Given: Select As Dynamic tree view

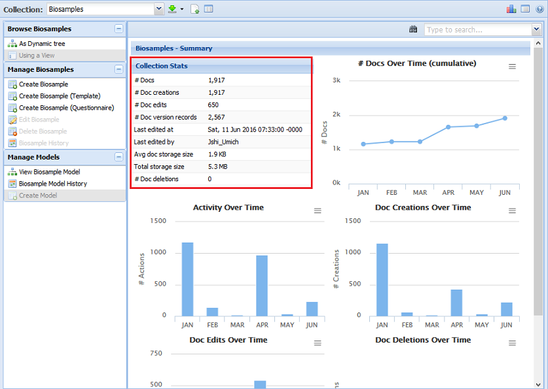Looking at the screenshot, I should point(42,44).
